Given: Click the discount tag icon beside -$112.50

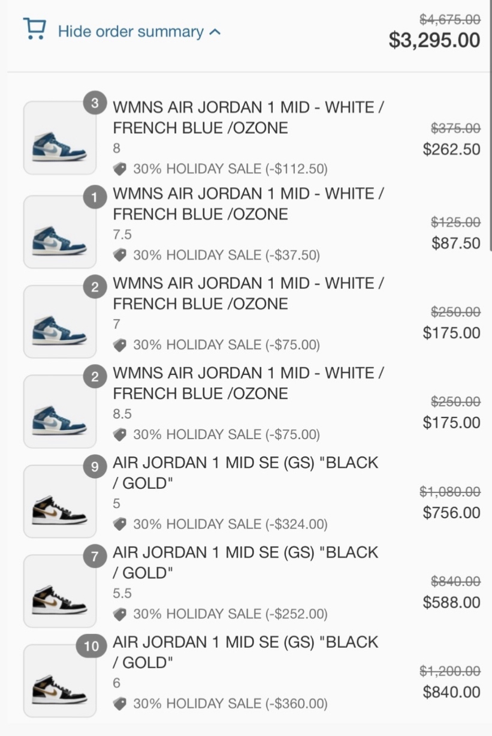Looking at the screenshot, I should 120,169.
